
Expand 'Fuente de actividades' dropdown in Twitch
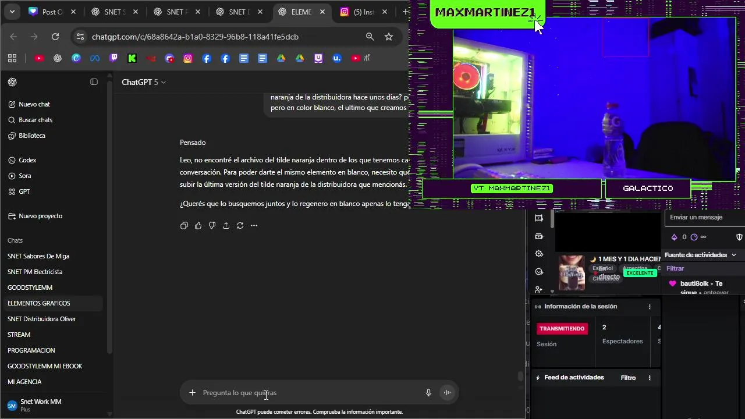(x=701, y=255)
